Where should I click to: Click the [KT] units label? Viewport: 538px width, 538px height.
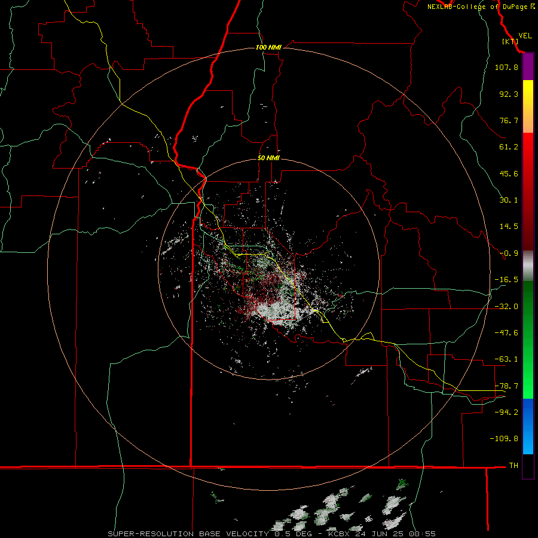click(x=511, y=41)
